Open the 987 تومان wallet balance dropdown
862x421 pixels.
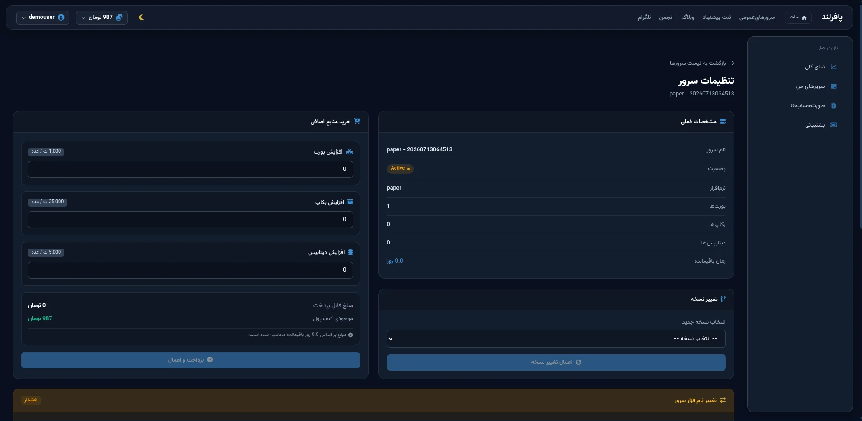101,18
